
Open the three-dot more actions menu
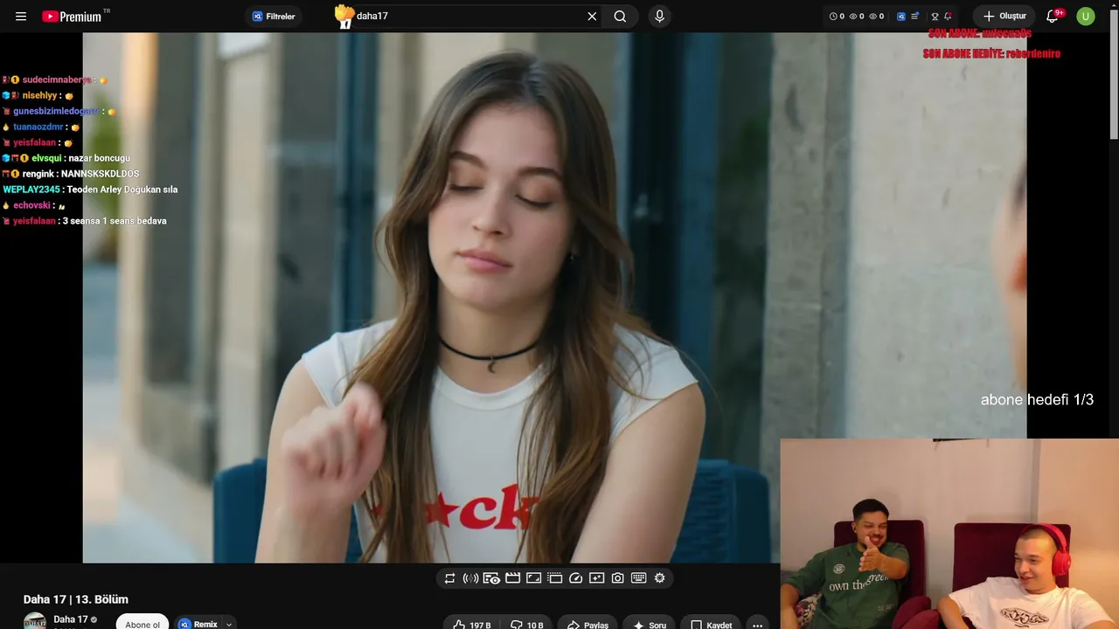(x=758, y=624)
